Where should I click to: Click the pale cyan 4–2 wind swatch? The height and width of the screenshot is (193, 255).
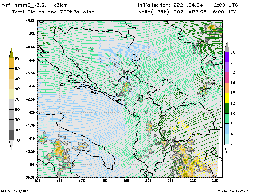tap(227, 139)
